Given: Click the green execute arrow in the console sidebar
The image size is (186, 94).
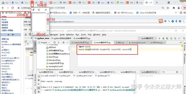Looking at the screenshot, I should (39, 84).
